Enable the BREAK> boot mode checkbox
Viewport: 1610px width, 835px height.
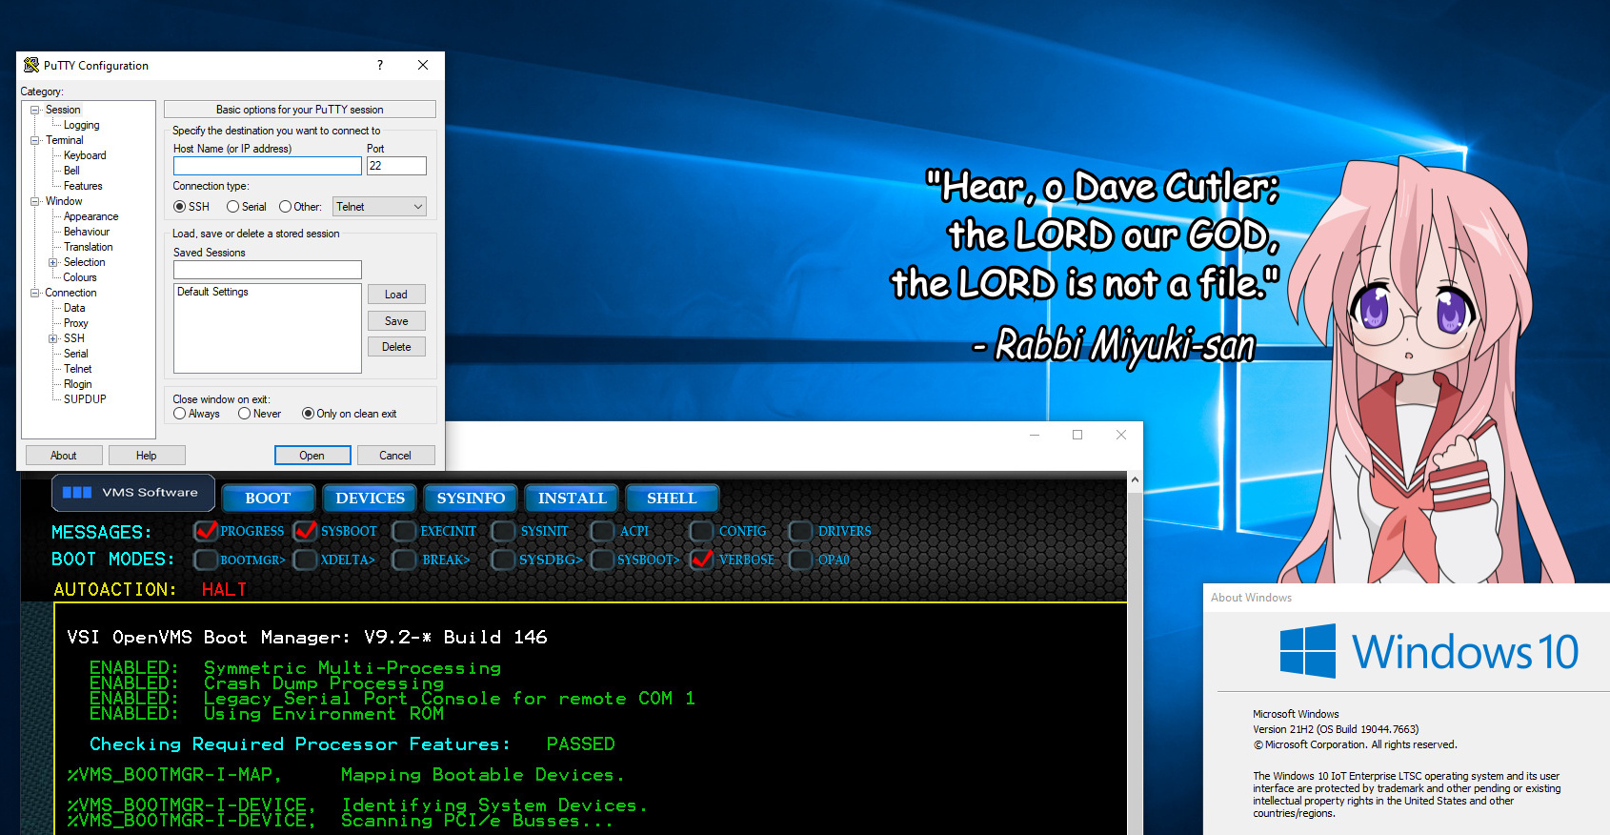pyautogui.click(x=404, y=560)
